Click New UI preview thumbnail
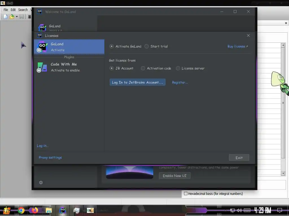289x216 pixels. 130,172
